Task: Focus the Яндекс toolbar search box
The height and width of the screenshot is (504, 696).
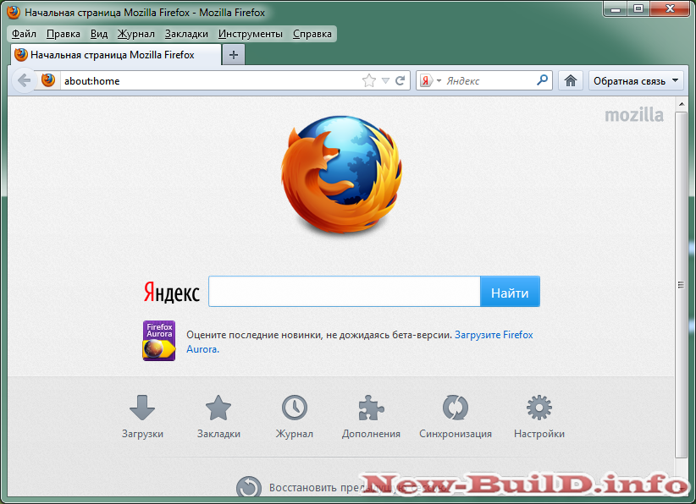Action: coord(489,80)
